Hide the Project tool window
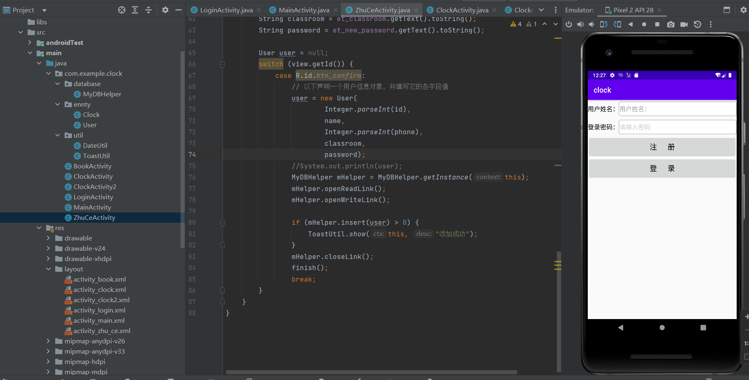The image size is (749, 380). [179, 10]
